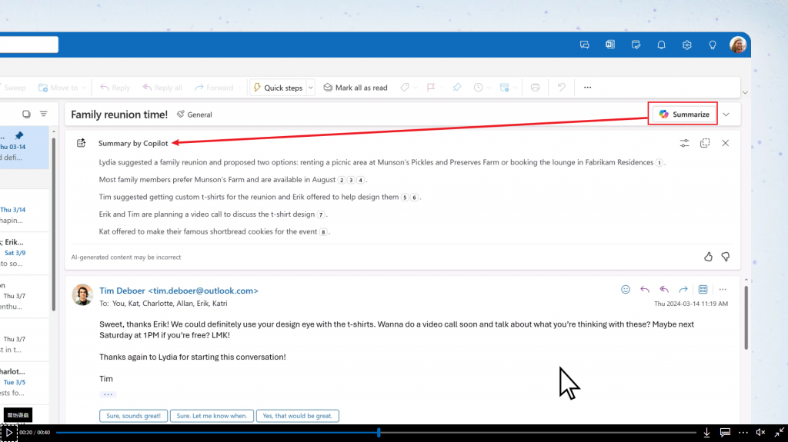Unmute the video audio

click(x=761, y=433)
